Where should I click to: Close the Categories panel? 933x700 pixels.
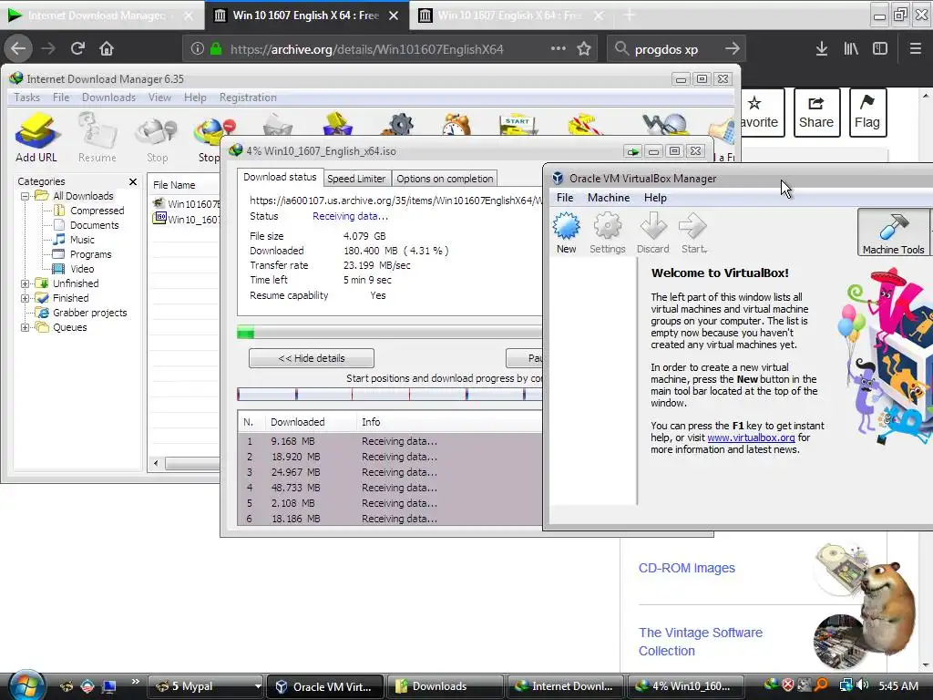coord(133,181)
